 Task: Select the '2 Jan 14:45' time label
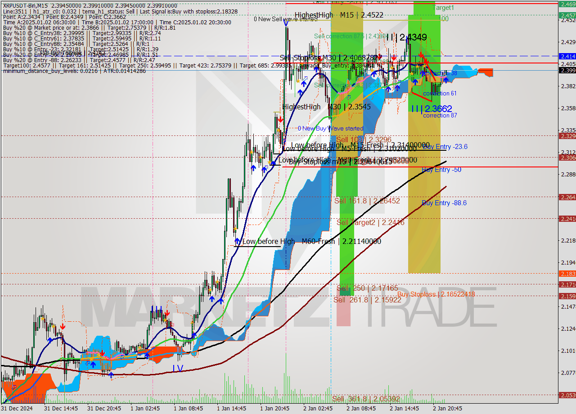[404, 409]
